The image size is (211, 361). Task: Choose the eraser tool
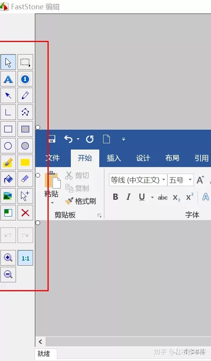pyautogui.click(x=25, y=179)
